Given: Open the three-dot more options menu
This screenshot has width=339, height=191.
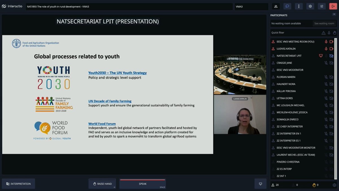Looking at the screenshot, I should coord(299,6).
